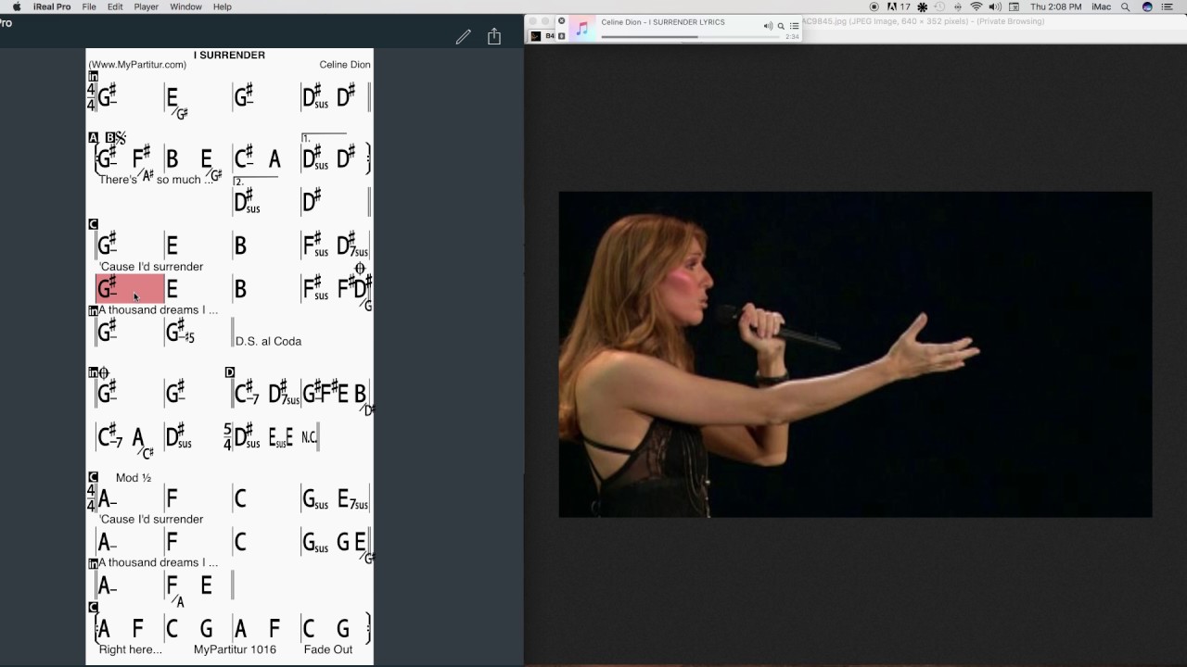The width and height of the screenshot is (1187, 667).
Task: Open Notification Center icon in menu bar
Action: (1168, 6)
